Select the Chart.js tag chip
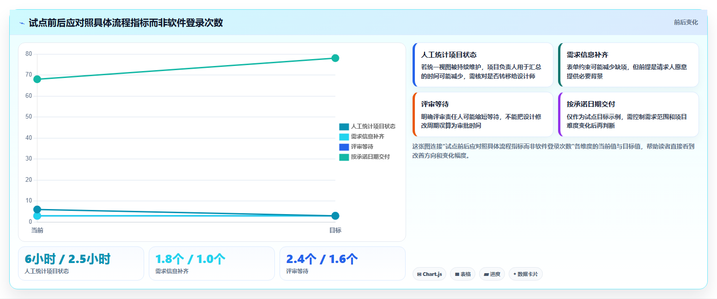Image resolution: width=717 pixels, height=299 pixels. click(x=430, y=274)
